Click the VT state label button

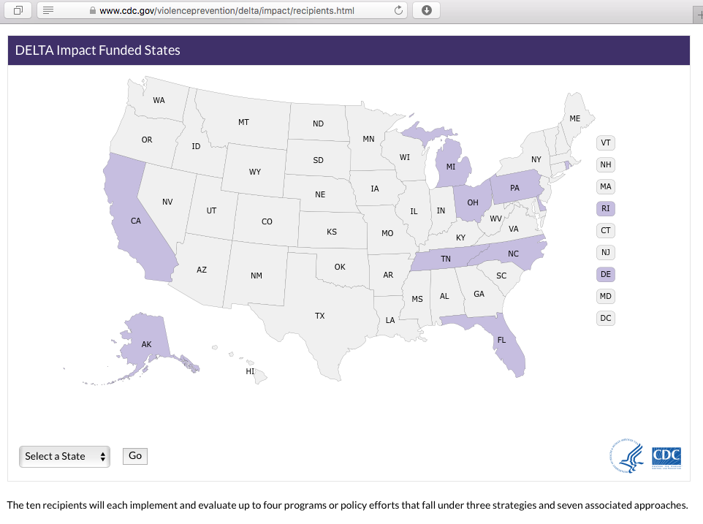click(605, 143)
